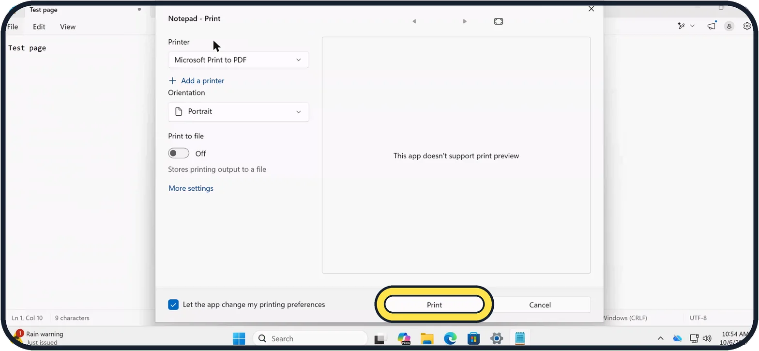Screen dimensions: 759x351
Task: Click the volume speaker tray icon
Action: point(707,338)
